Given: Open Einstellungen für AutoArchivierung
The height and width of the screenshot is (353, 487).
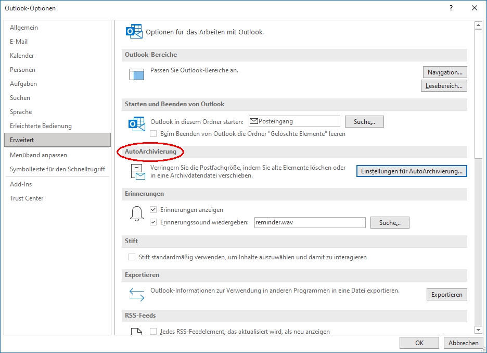Looking at the screenshot, I should click(x=412, y=171).
